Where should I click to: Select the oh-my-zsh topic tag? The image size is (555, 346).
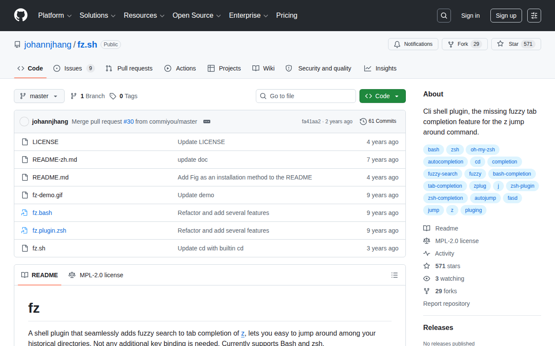(x=483, y=150)
